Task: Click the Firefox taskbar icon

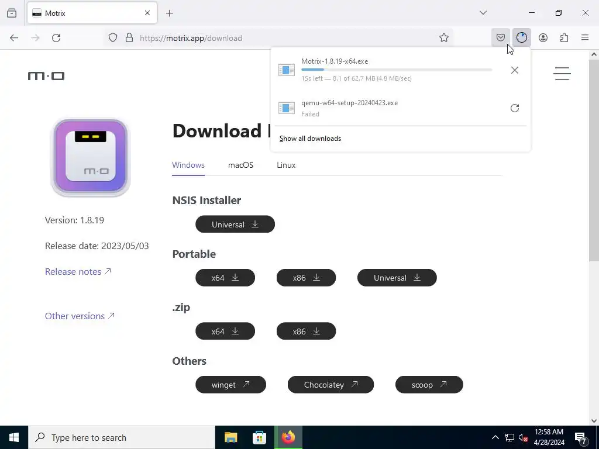Action: click(x=288, y=437)
